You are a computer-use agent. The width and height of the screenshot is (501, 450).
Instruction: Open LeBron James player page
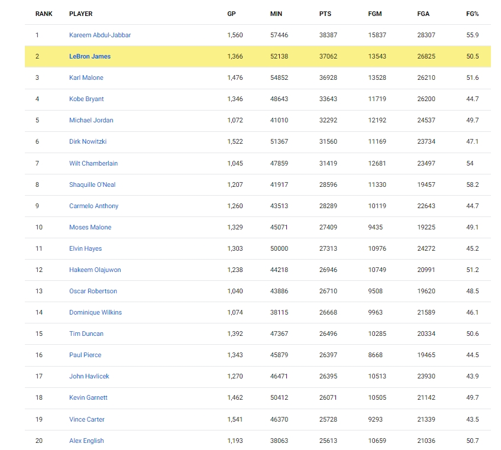tap(90, 57)
